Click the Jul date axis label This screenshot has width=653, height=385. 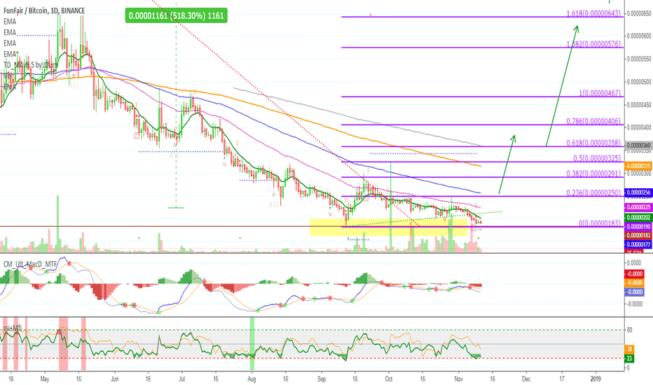click(x=181, y=379)
